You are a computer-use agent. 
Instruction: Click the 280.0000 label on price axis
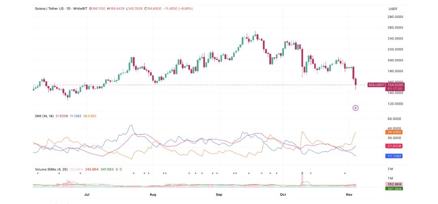[x=395, y=17]
